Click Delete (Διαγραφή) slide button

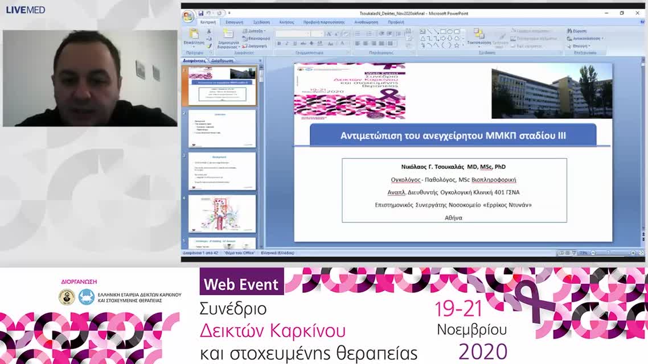255,46
